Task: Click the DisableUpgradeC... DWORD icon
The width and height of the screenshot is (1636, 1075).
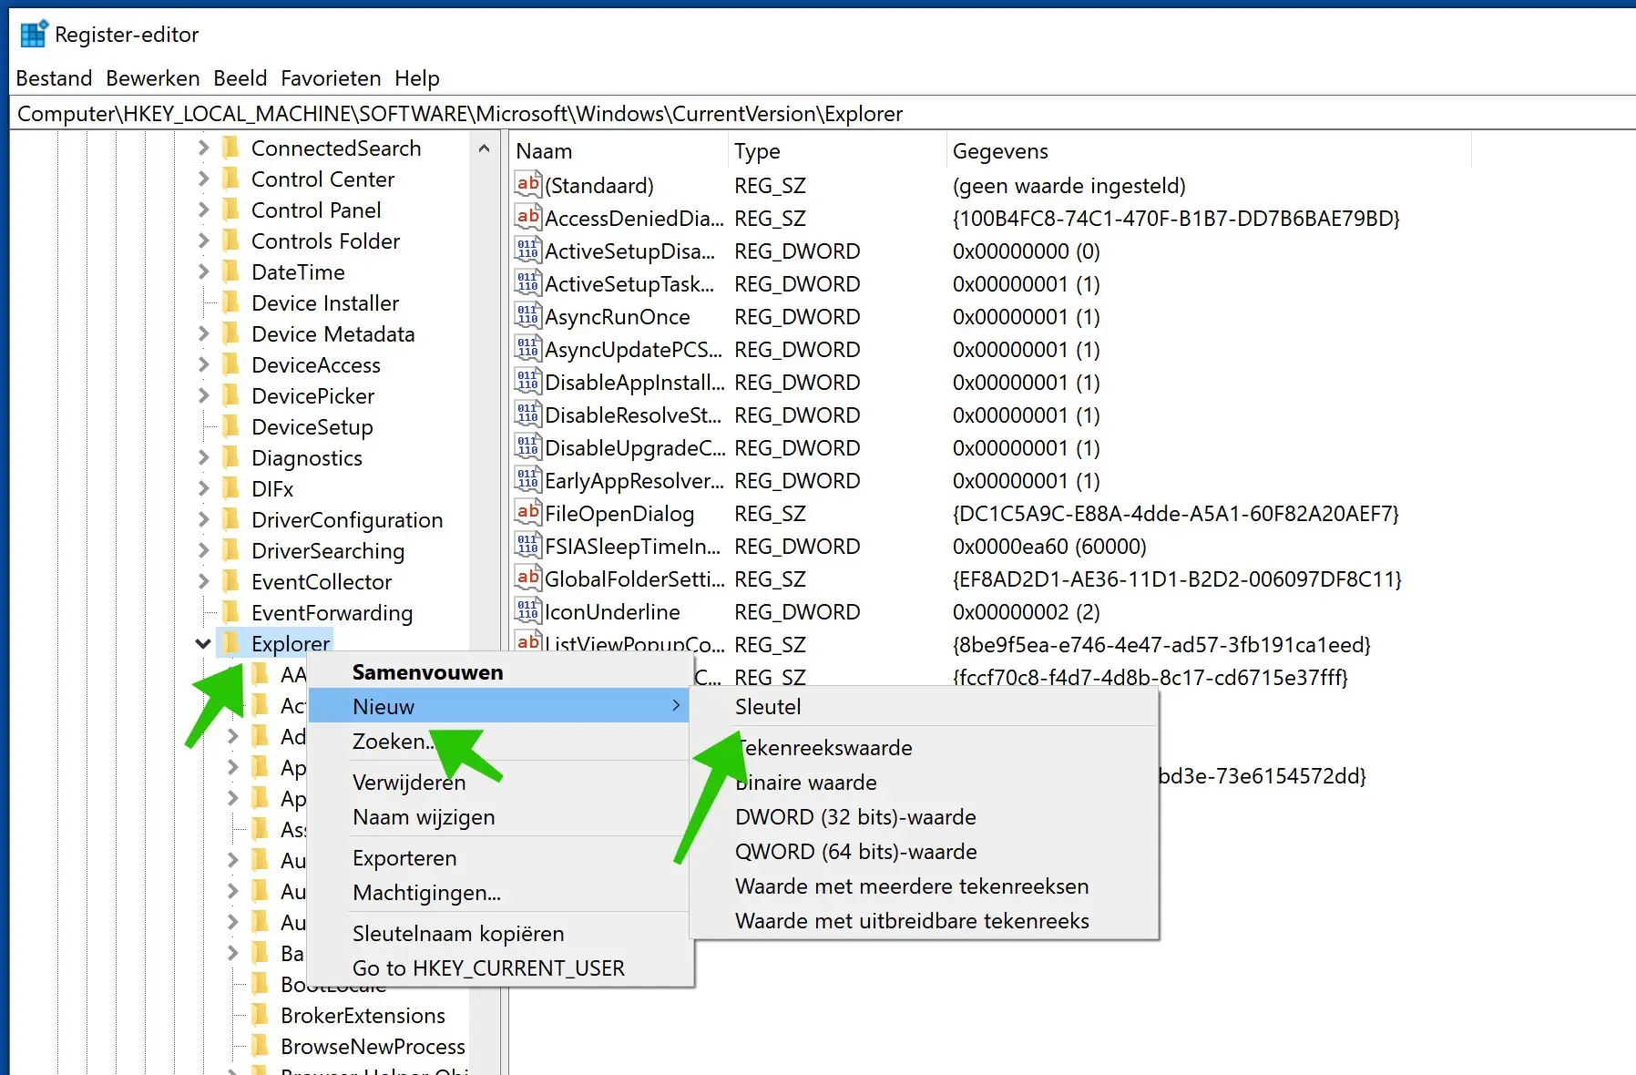Action: click(x=528, y=447)
